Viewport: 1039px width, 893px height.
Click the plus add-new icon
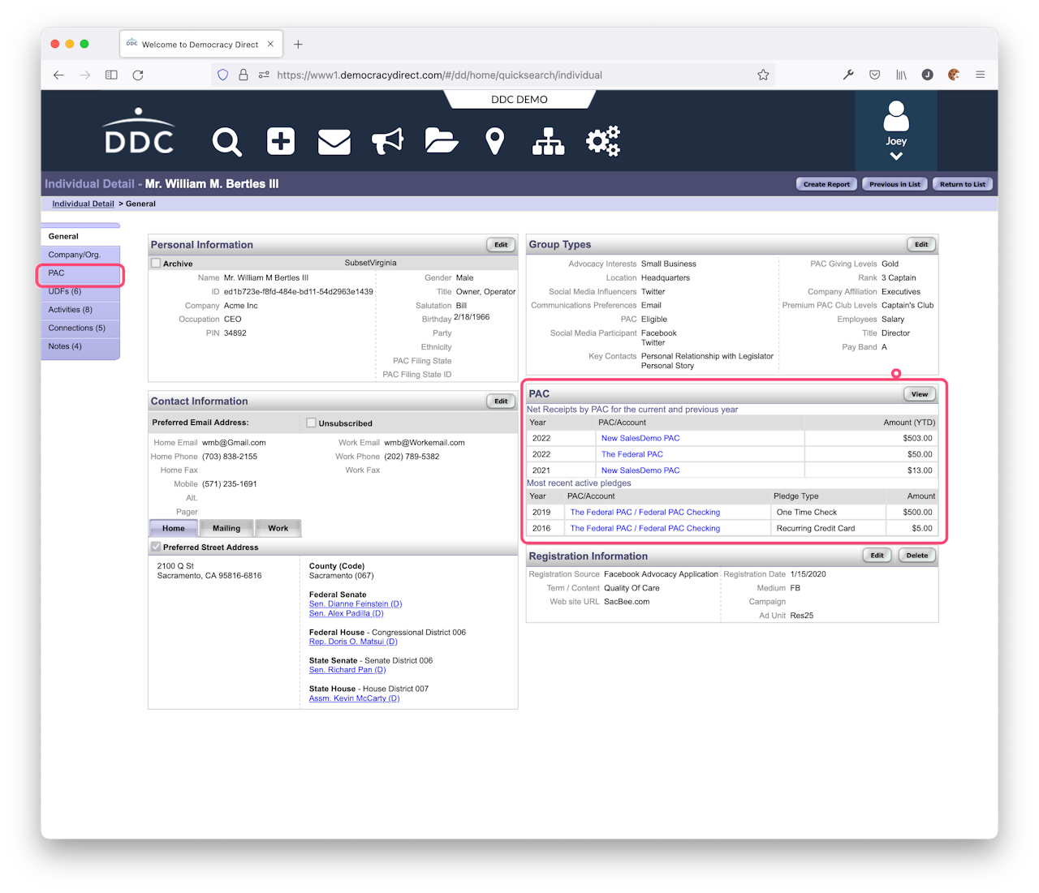point(281,142)
